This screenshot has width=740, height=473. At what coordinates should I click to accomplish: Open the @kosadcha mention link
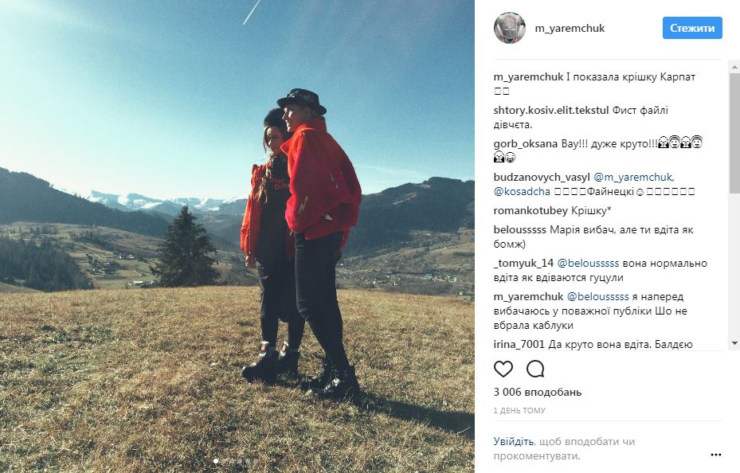tap(522, 191)
